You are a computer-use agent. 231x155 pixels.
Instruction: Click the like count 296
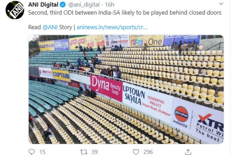pyautogui.click(x=148, y=152)
